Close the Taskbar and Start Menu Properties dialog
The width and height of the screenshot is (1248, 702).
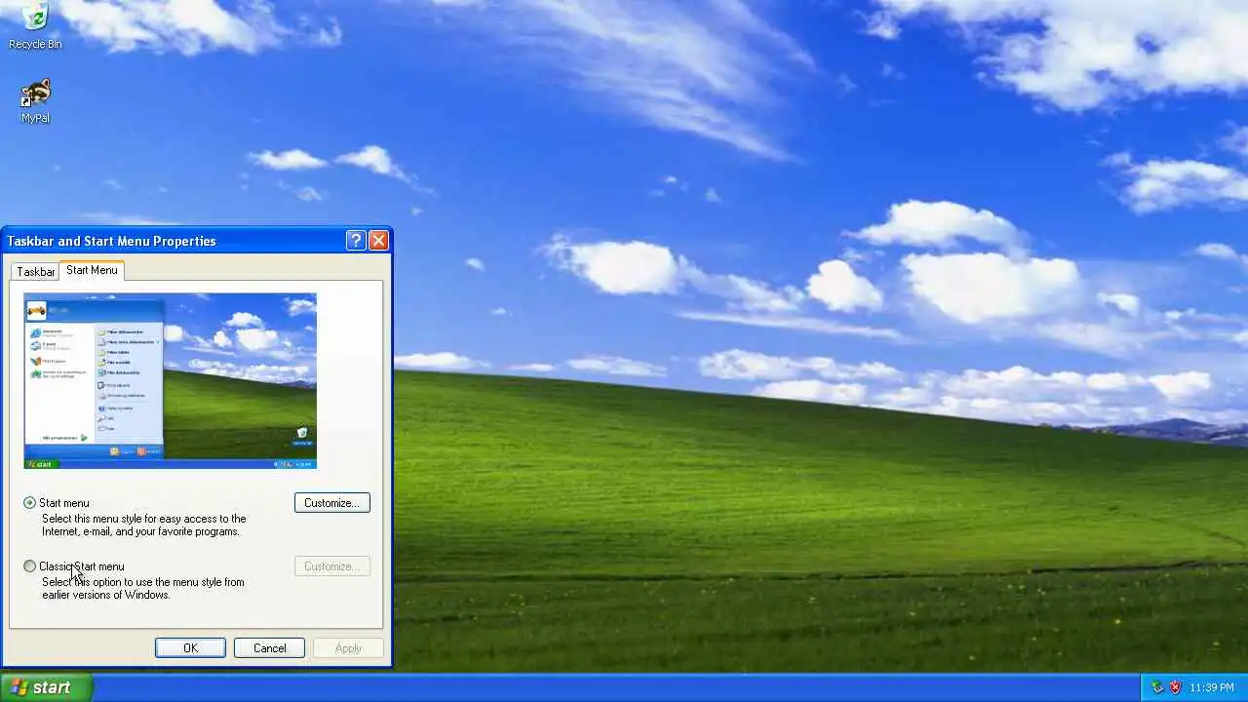378,240
